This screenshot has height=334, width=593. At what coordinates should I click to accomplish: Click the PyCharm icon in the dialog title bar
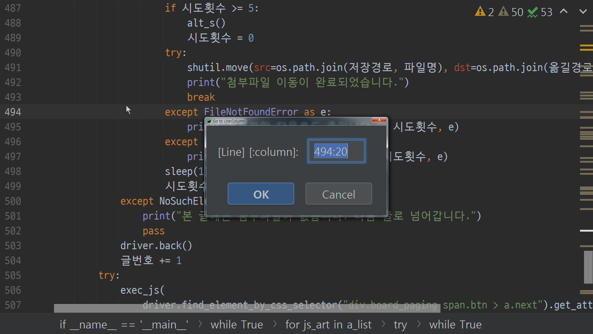[209, 121]
